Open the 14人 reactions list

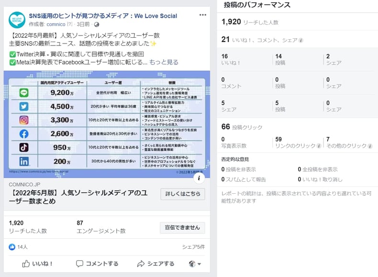pos(22,247)
